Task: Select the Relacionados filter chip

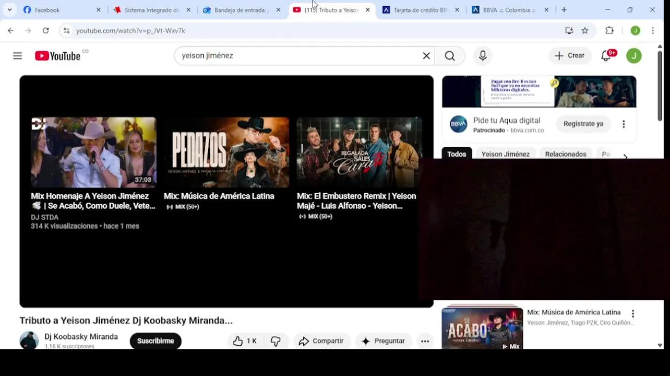Action: coord(566,154)
